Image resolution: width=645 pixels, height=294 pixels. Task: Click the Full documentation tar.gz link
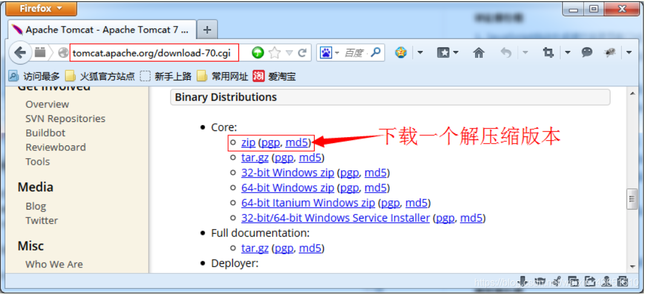[255, 248]
